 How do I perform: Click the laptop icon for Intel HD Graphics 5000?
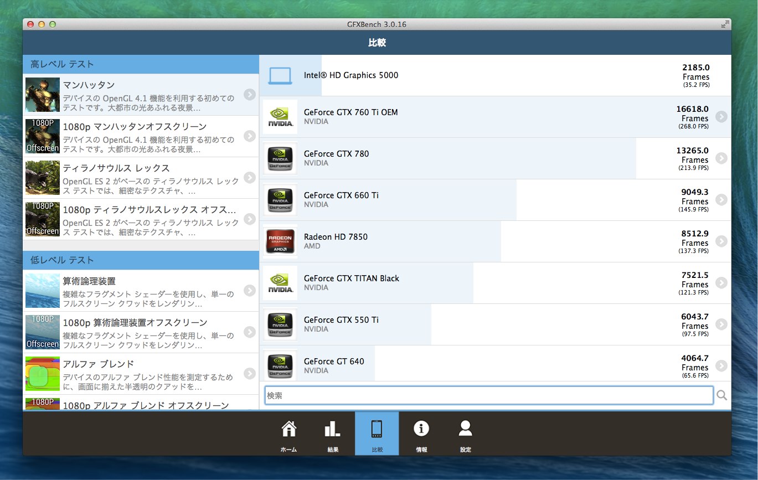pyautogui.click(x=280, y=75)
